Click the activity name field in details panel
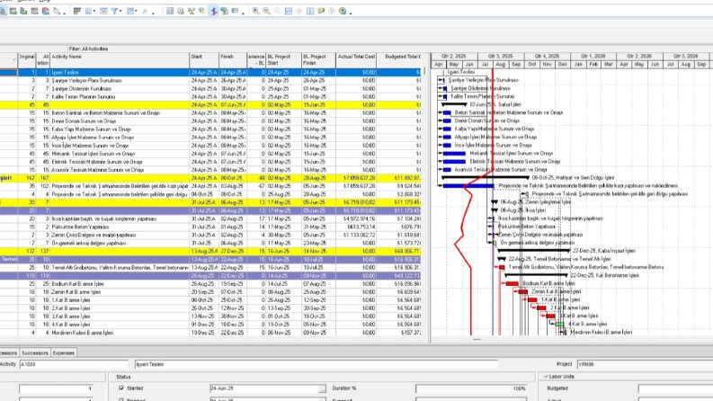Viewport: 713px width, 401px height. (316, 364)
